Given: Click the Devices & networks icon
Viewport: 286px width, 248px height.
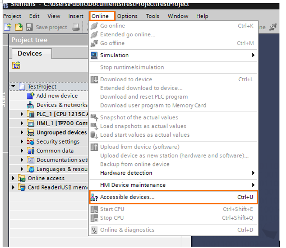Looking at the screenshot, I should pos(30,105).
